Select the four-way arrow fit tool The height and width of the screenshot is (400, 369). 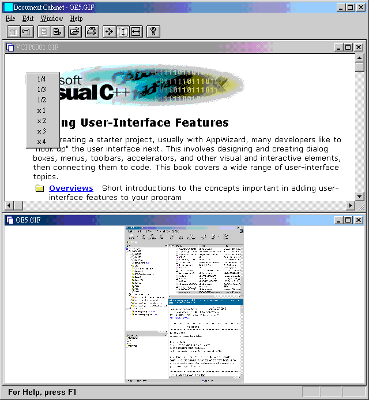click(x=110, y=31)
